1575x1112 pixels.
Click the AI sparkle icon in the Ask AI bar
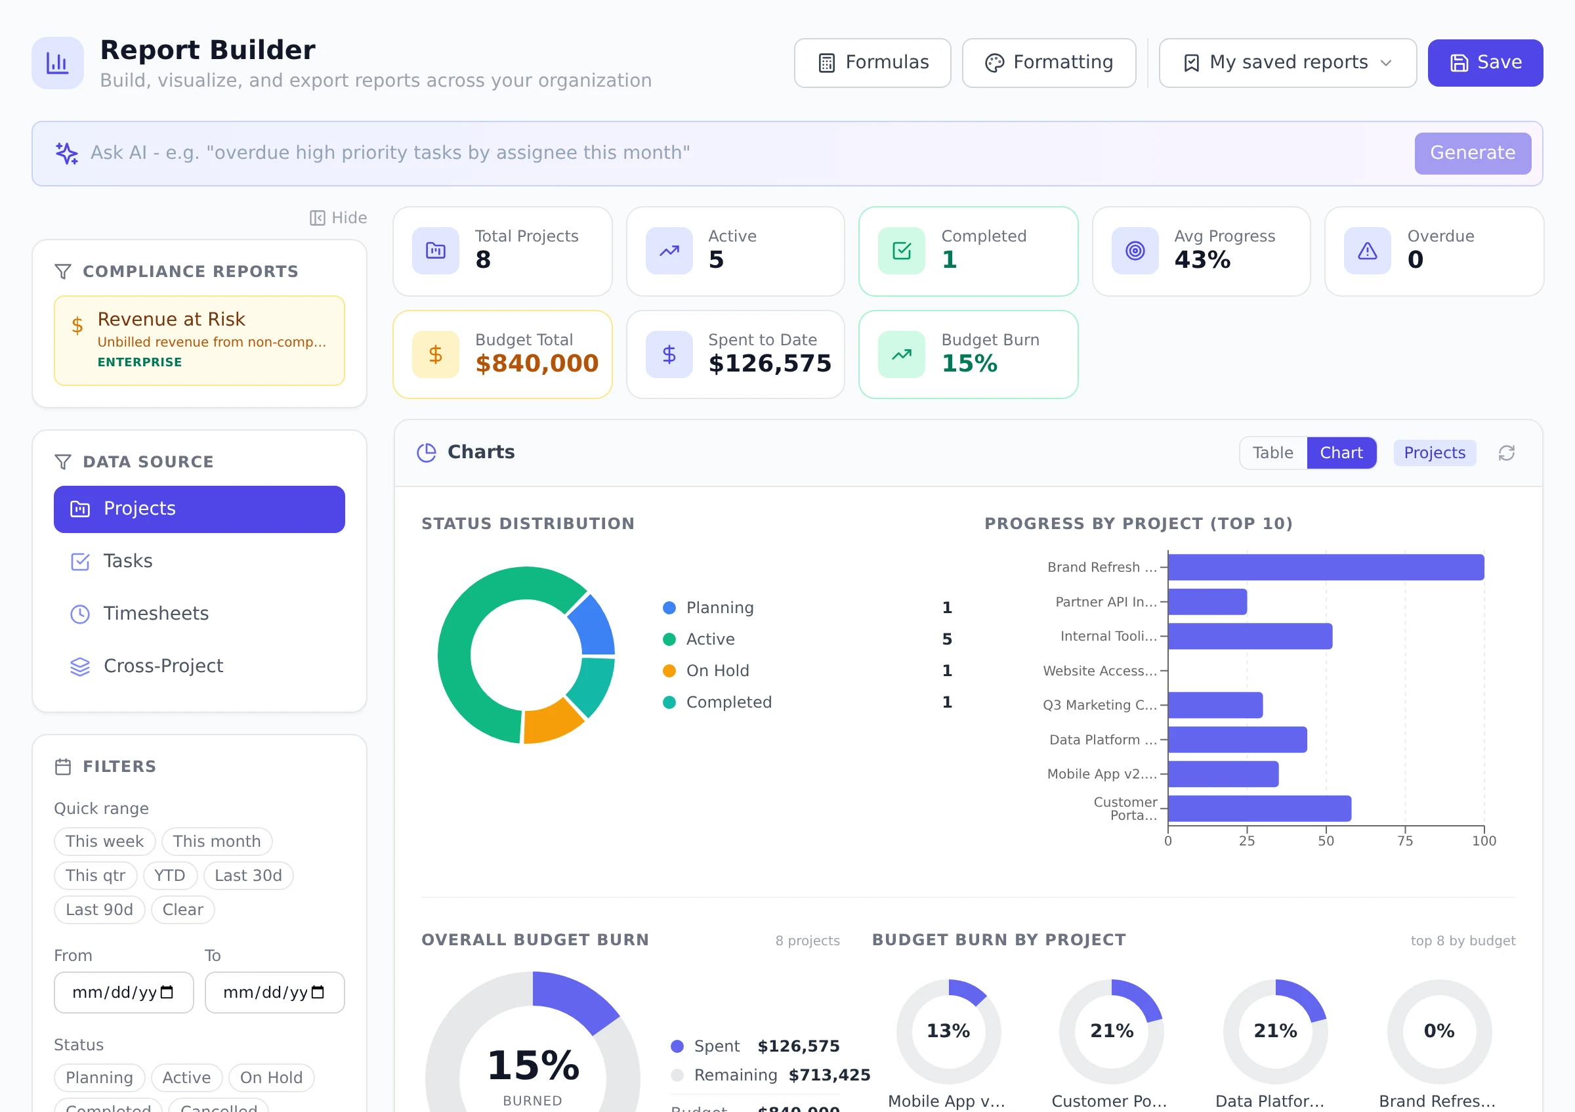(x=66, y=153)
